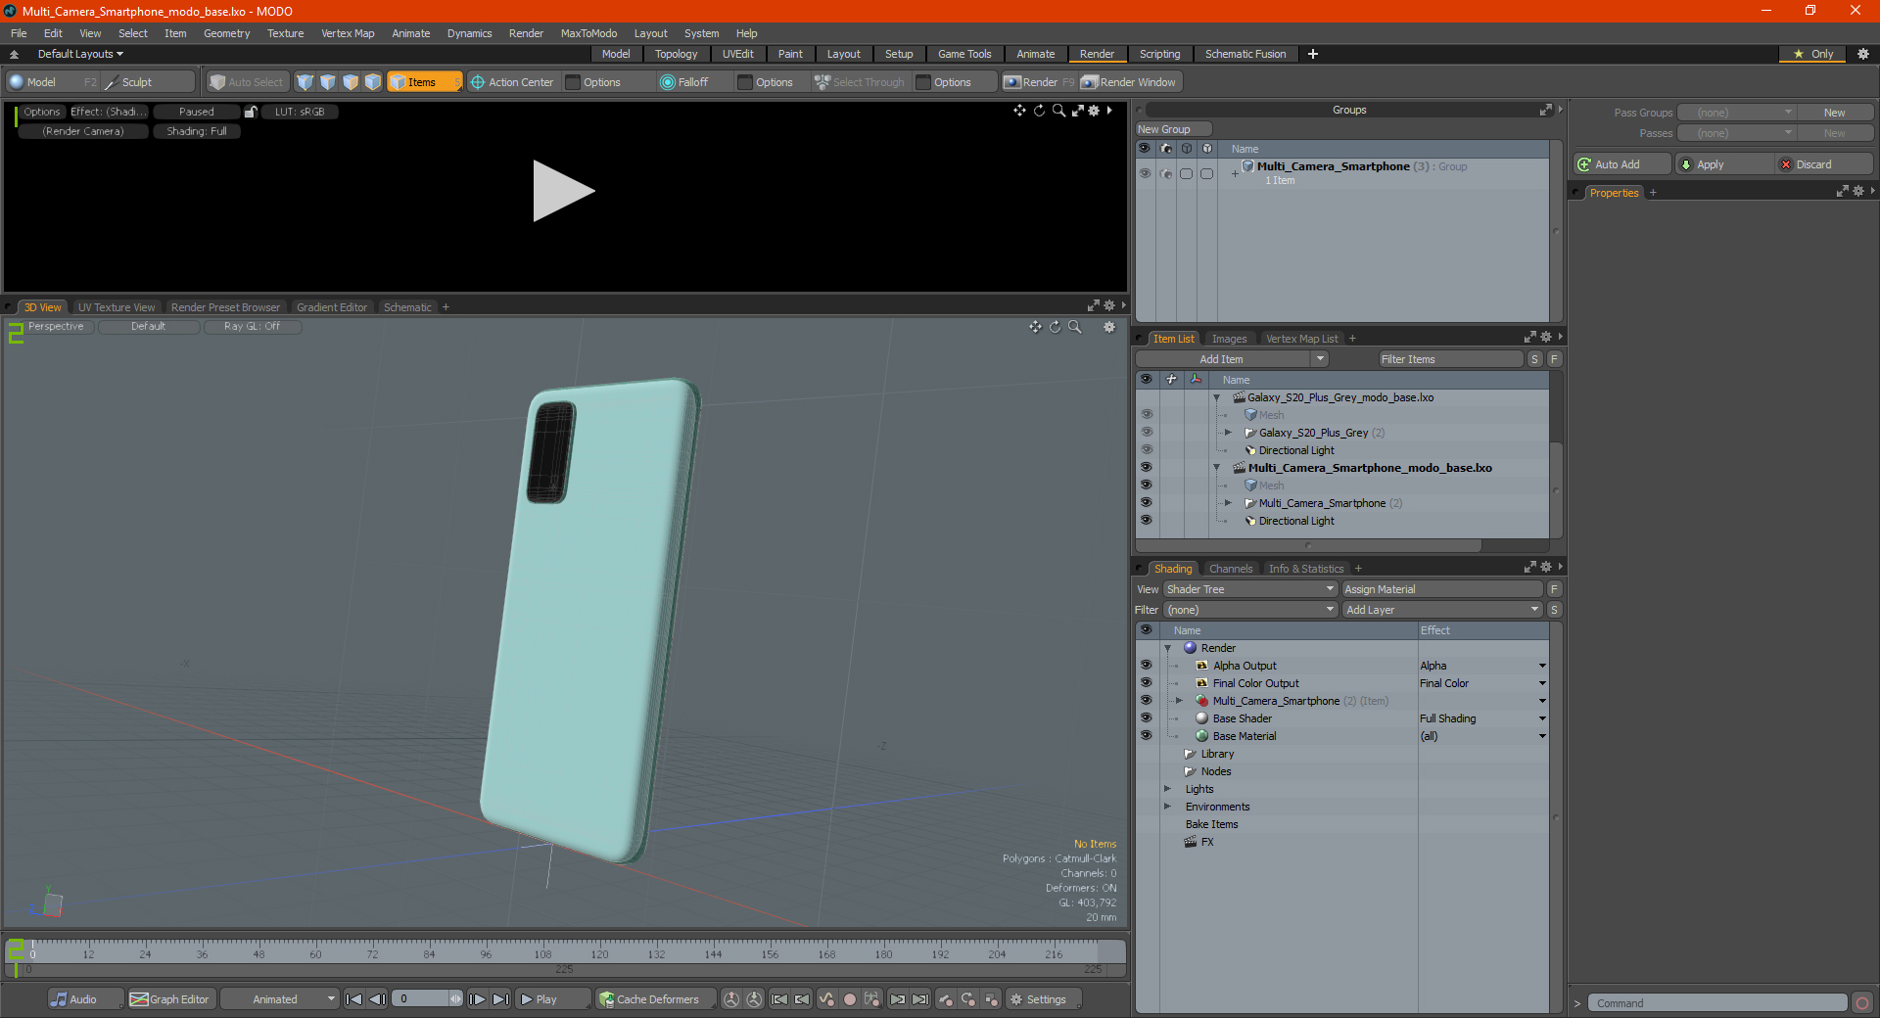Open the Default Layouts dropdown
The image size is (1880, 1018).
pos(80,54)
